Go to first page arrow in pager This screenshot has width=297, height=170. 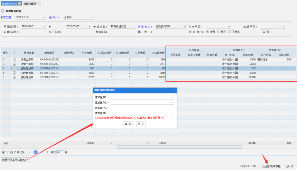pos(29,152)
